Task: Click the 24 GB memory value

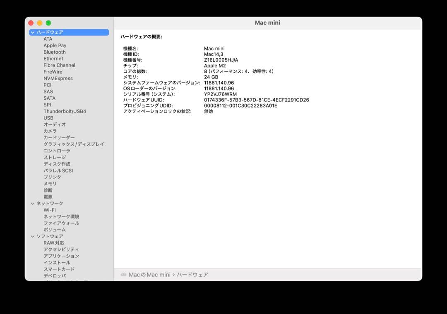Action: click(x=211, y=77)
